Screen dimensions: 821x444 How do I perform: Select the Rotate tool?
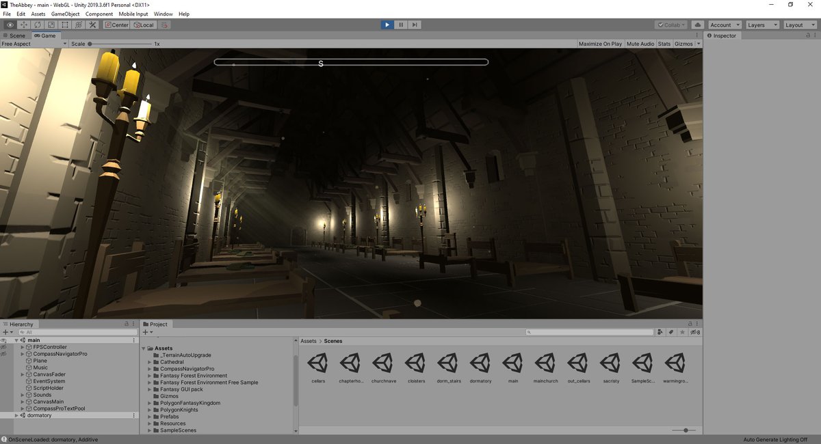(x=38, y=25)
